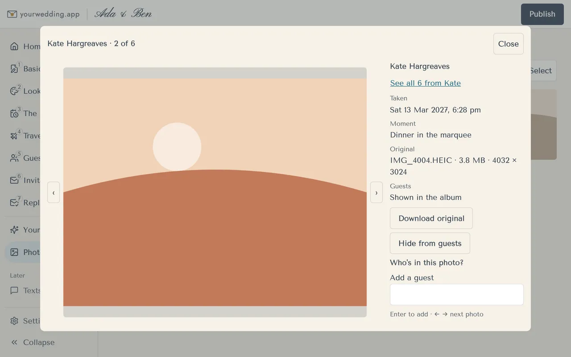Click the Guests people icon

point(14,158)
